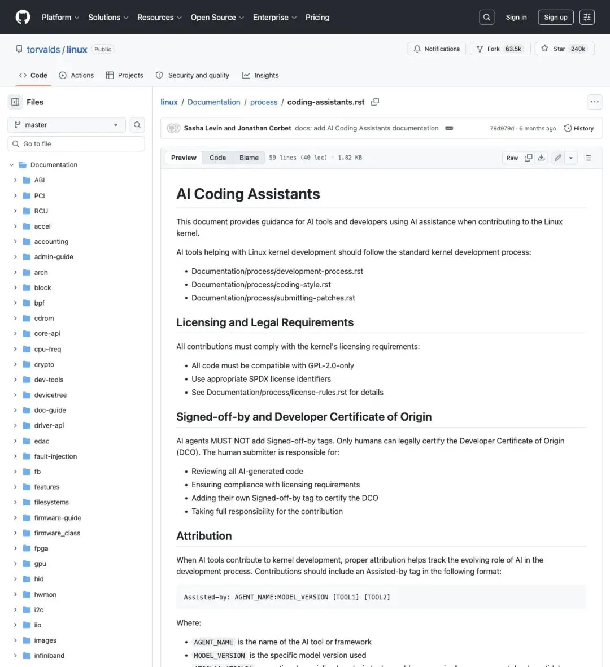Star the linux repository
Screen dimensions: 610x667
(564, 49)
